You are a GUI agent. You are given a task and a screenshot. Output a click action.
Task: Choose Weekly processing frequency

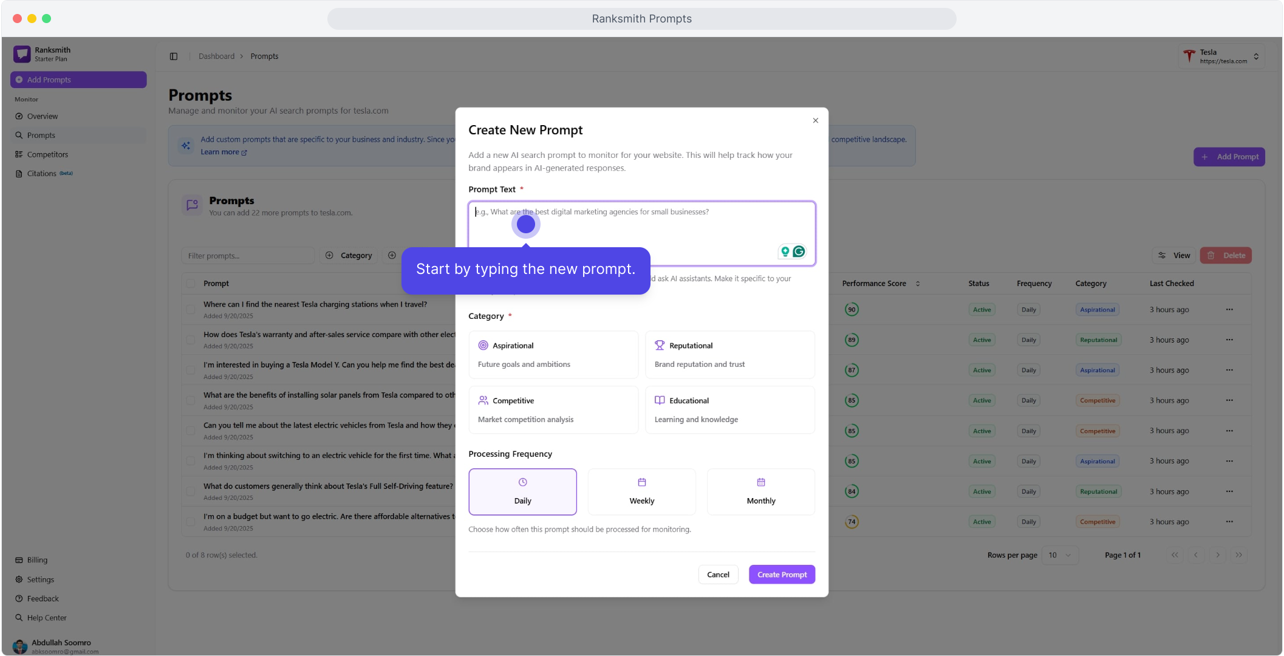click(641, 491)
